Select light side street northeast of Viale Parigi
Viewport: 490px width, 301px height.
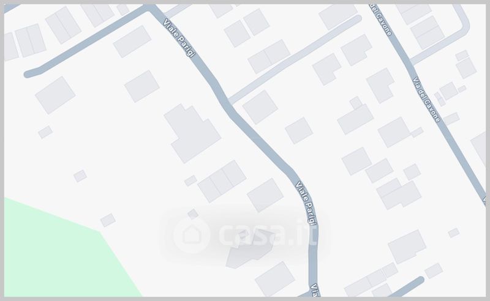point(295,59)
